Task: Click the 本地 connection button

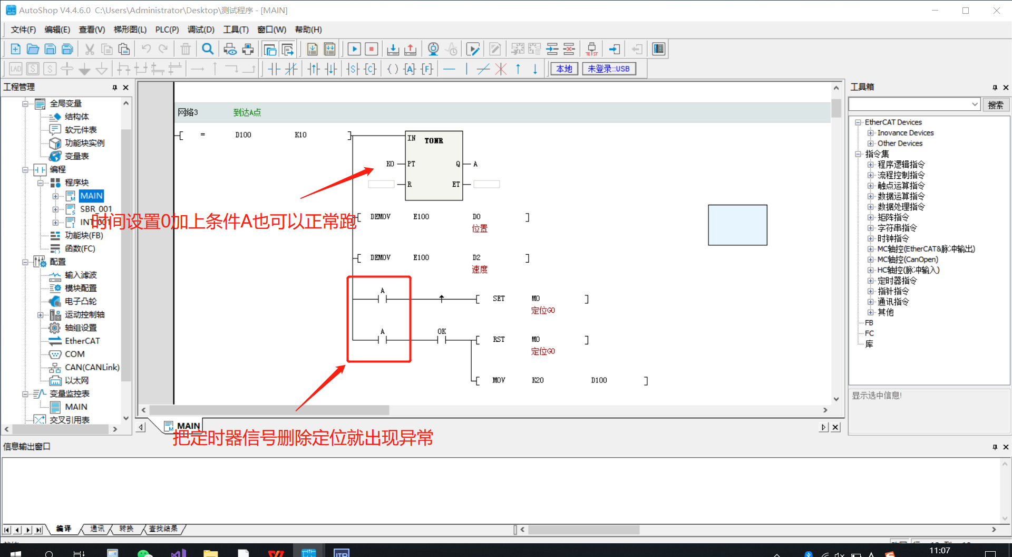Action: (564, 69)
